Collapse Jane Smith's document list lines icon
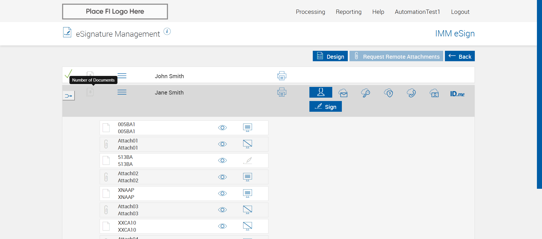 click(122, 92)
